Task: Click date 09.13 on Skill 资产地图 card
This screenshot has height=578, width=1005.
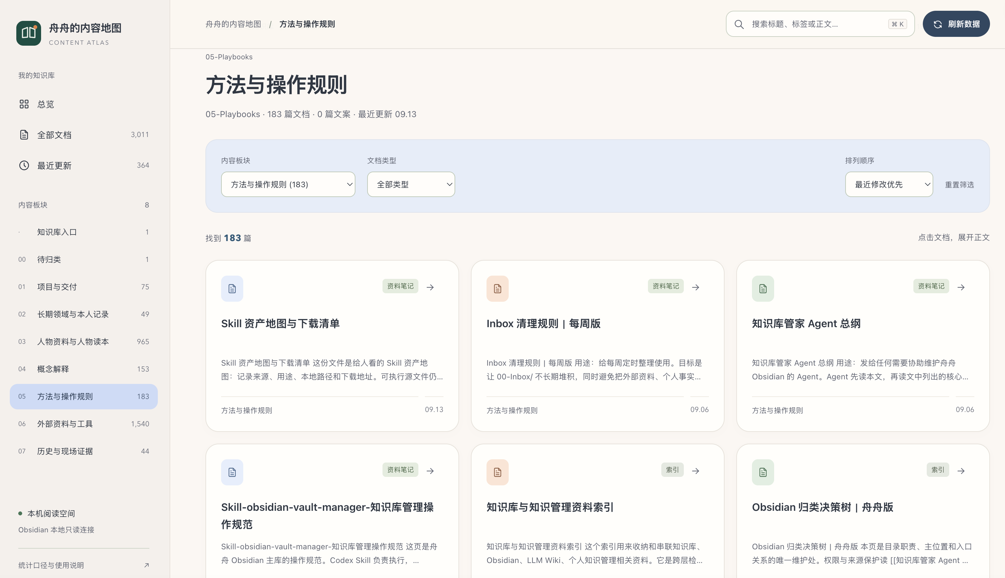Action: click(x=434, y=409)
